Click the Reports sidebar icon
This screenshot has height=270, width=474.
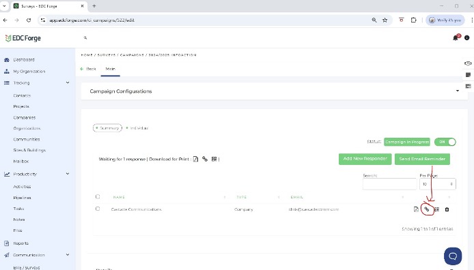(7, 243)
